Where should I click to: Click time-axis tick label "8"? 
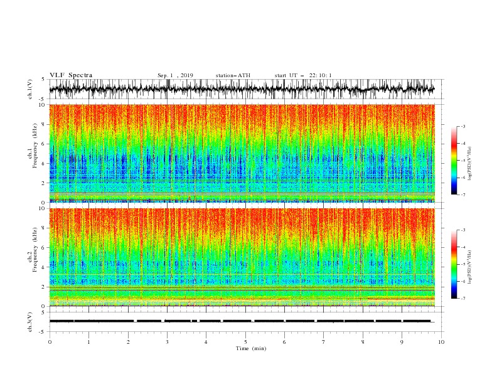[363, 342]
